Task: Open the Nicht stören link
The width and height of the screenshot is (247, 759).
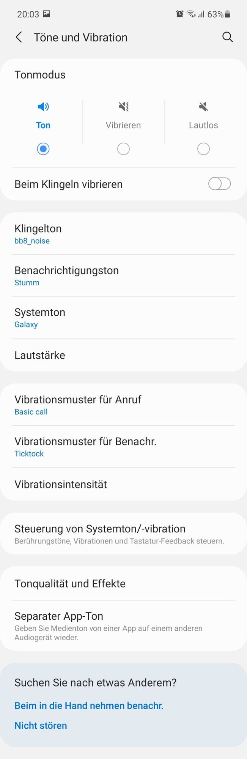Action: (41, 725)
